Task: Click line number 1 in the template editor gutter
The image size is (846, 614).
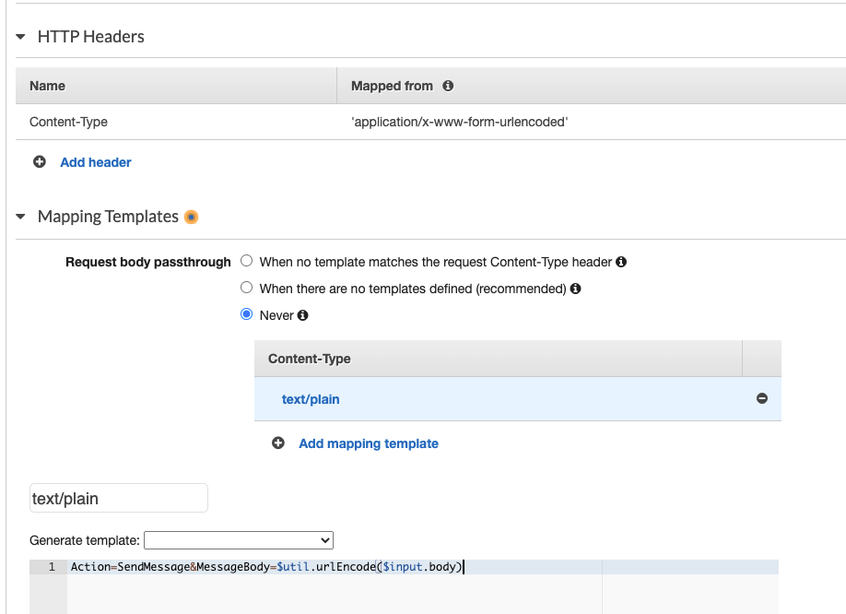Action: click(x=49, y=566)
